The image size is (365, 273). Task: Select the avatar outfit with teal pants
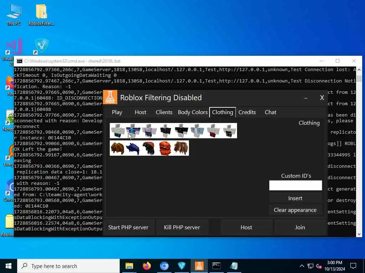click(118, 131)
